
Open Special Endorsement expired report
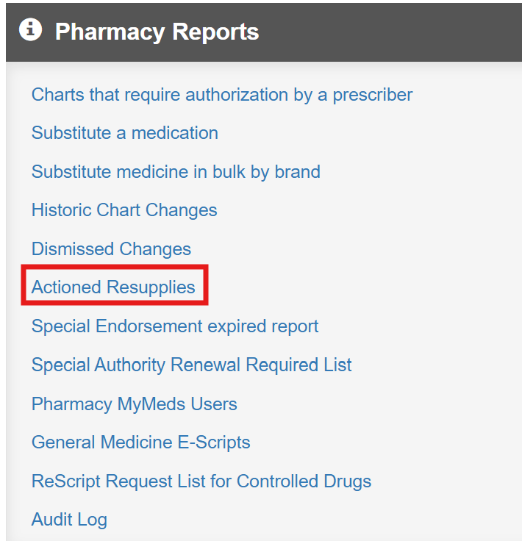[175, 326]
